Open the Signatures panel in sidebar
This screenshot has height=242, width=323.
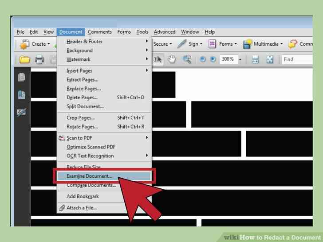tap(21, 113)
